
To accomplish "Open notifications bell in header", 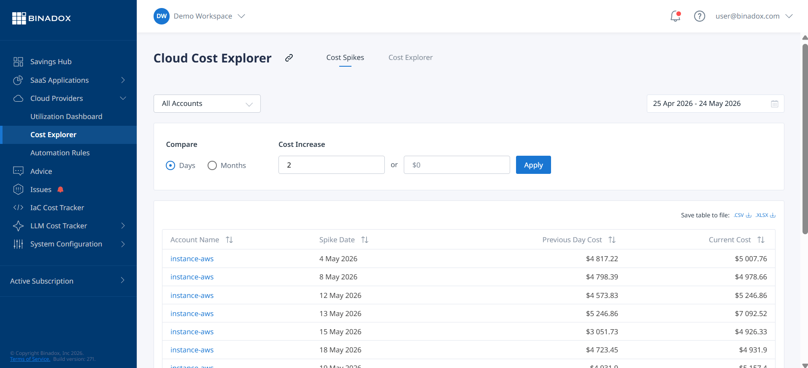I will pos(676,16).
